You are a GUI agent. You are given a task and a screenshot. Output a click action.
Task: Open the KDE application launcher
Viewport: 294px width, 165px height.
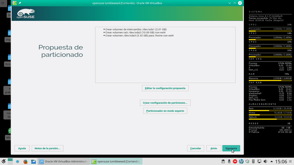(x=3, y=161)
